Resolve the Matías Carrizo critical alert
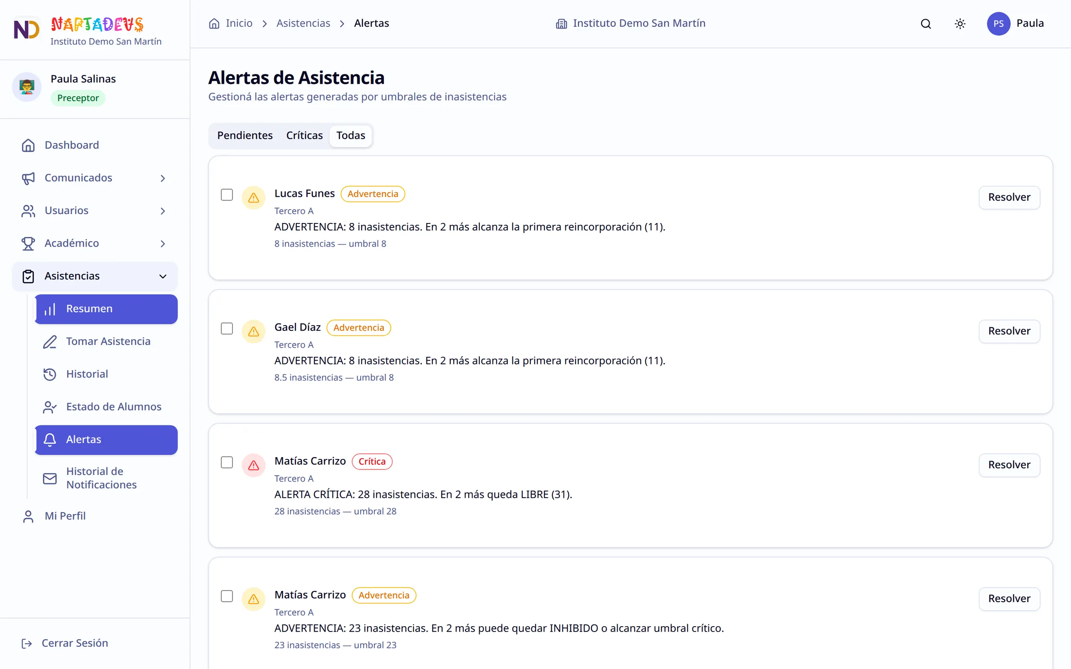 [x=1009, y=465]
